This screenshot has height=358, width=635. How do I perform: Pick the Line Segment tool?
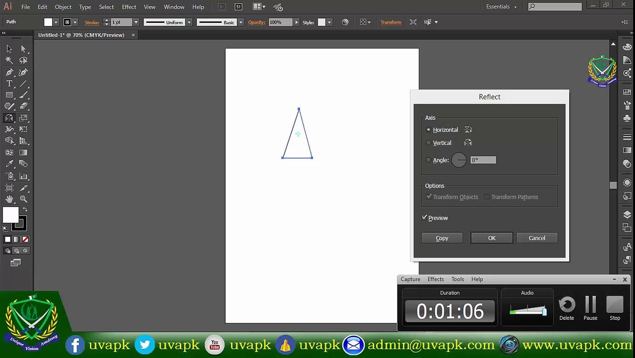(x=23, y=84)
